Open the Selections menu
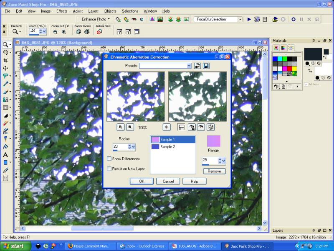The height and width of the screenshot is (251, 334). 130,11
